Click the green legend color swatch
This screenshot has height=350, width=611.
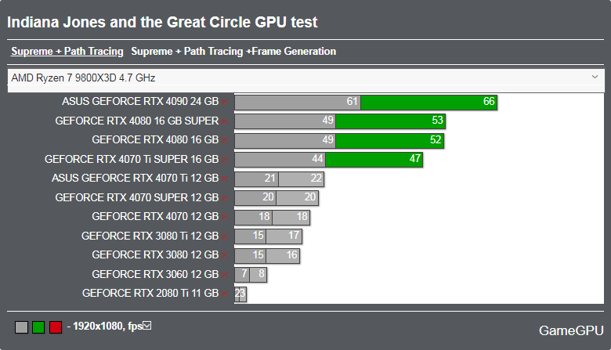pos(38,327)
